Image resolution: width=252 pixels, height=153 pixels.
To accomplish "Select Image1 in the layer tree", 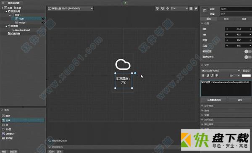I will point(22,23).
